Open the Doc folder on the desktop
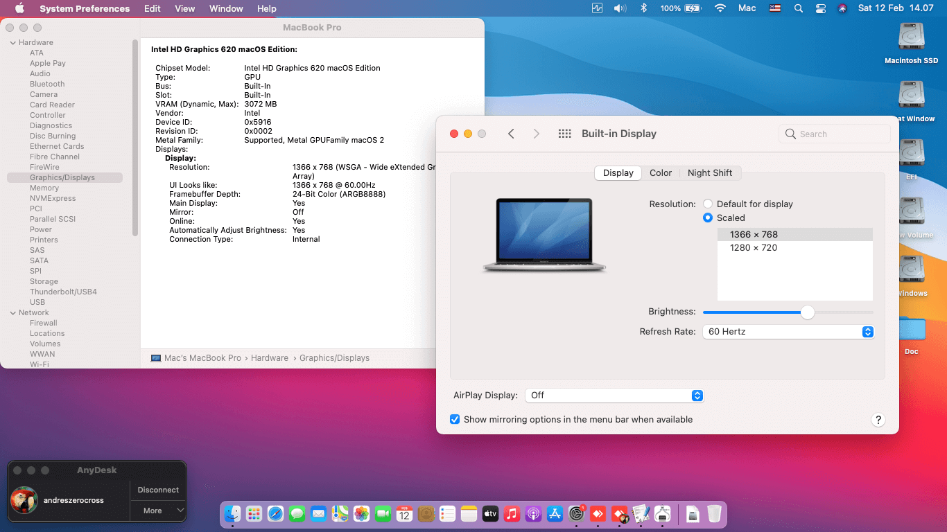This screenshot has width=947, height=532. point(911,336)
